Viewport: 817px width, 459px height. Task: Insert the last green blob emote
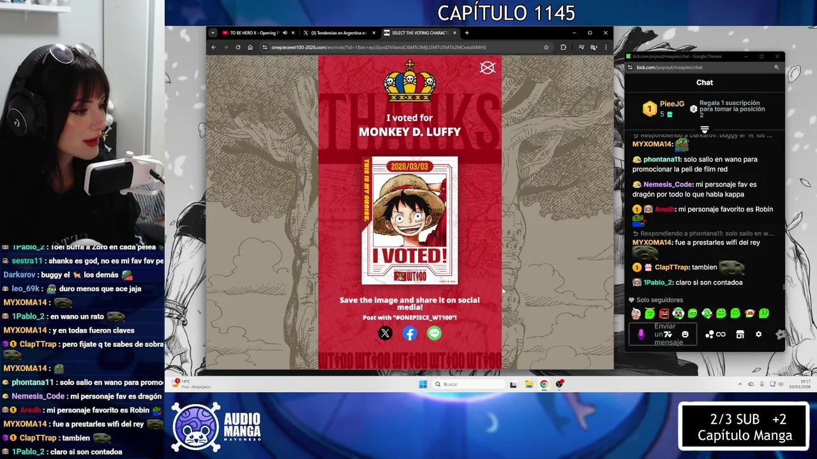(x=764, y=313)
